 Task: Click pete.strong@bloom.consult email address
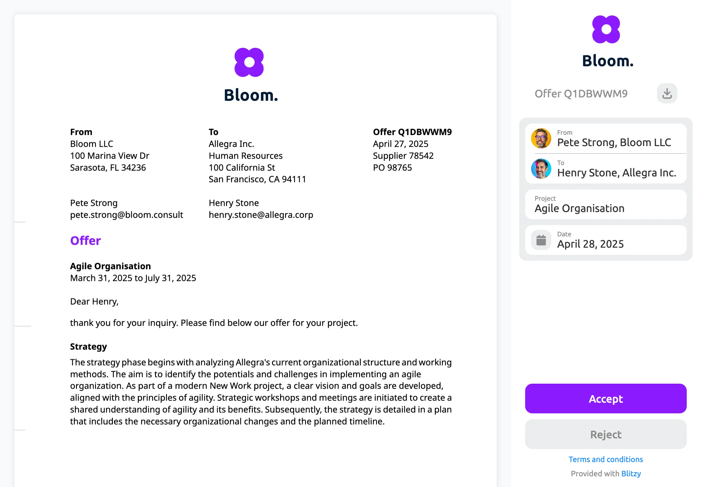(x=126, y=215)
